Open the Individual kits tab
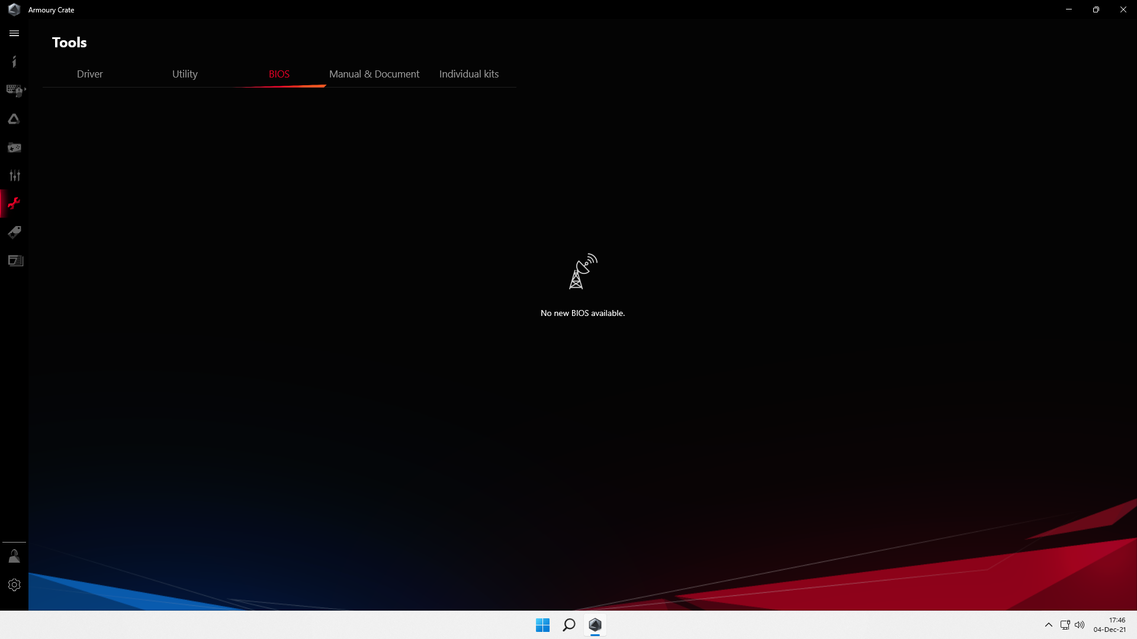1137x639 pixels. tap(468, 74)
